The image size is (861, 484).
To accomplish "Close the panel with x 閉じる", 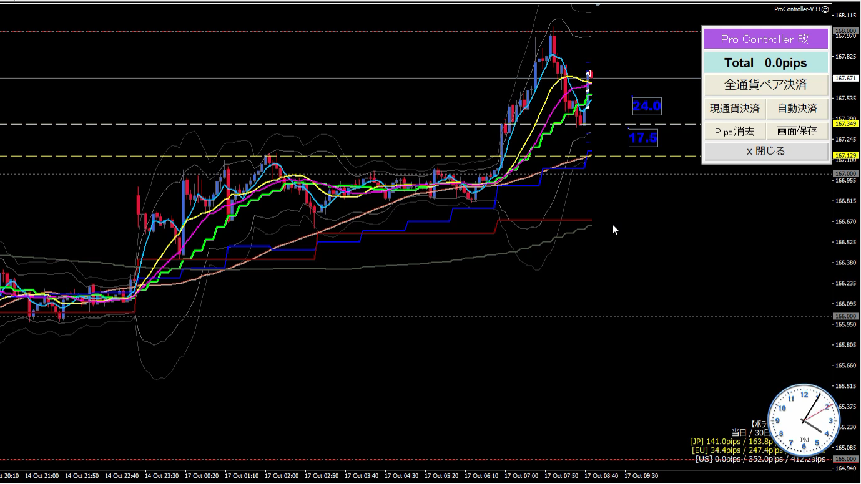I will [x=765, y=151].
